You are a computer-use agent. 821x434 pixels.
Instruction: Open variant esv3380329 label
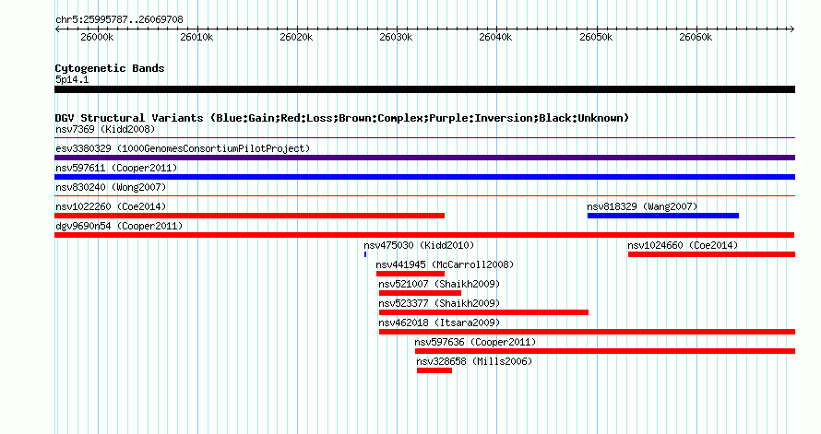[183, 148]
